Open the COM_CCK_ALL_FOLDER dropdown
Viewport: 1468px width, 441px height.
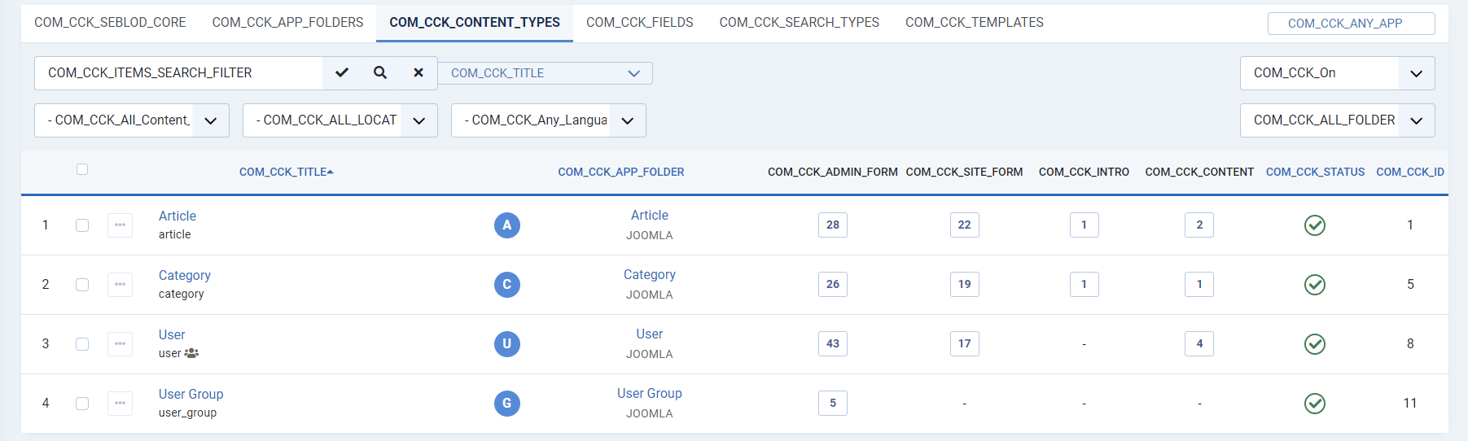(x=1337, y=120)
